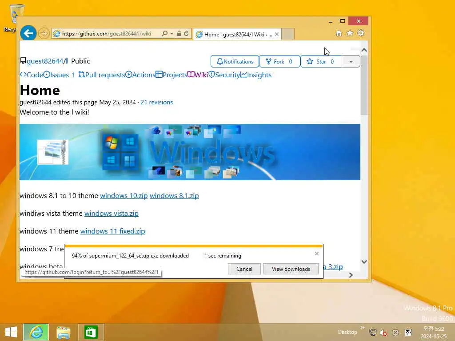Open the Insights tab
Screen dimensions: 455x341
coord(256,75)
